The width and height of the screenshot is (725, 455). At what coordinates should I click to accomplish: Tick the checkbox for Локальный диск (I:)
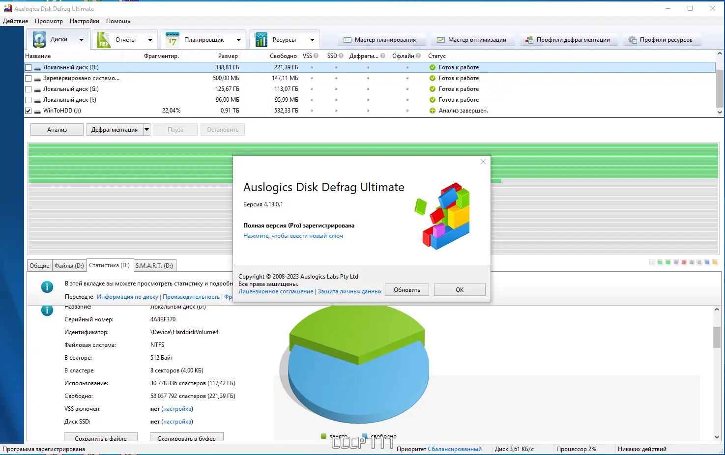click(x=29, y=100)
